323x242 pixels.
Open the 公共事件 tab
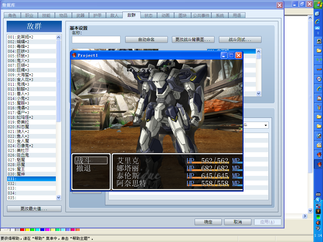point(201,15)
